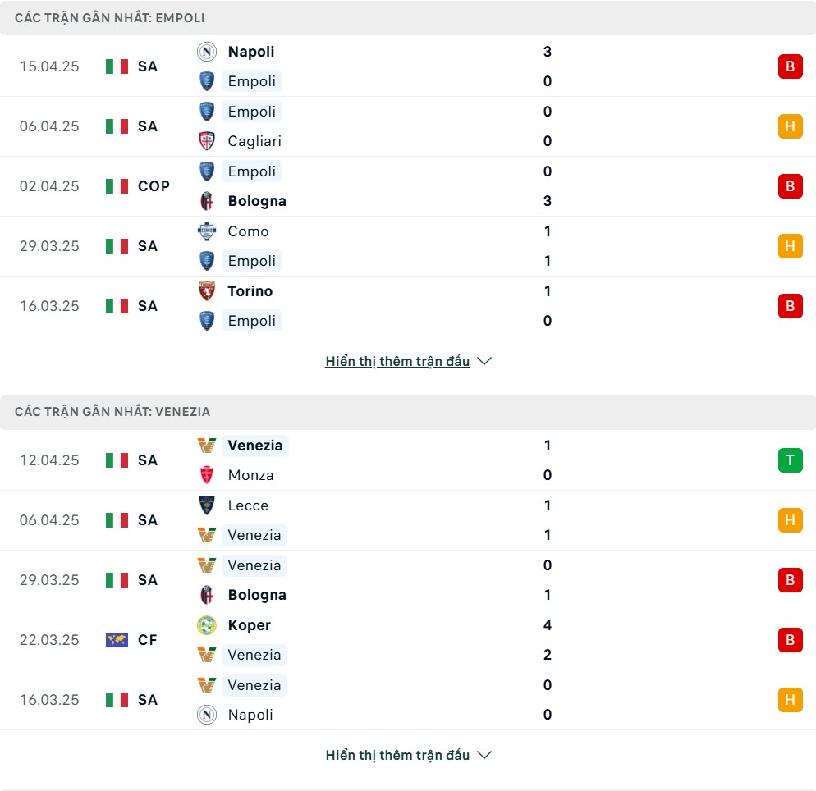Click red B result badge for Napoli-Empoli
The height and width of the screenshot is (791, 816).
pos(790,66)
